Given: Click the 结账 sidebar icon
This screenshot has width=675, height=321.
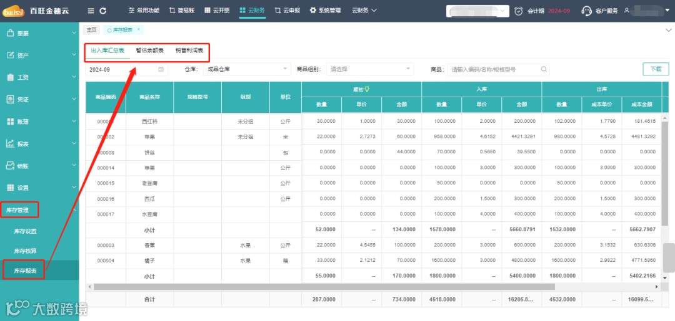Looking at the screenshot, I should pyautogui.click(x=11, y=166).
